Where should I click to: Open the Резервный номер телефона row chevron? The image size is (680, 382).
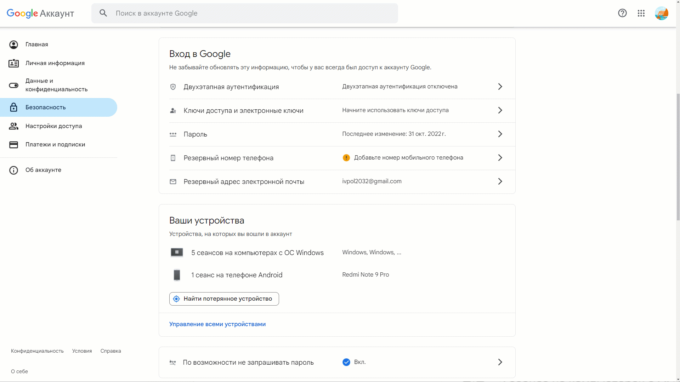(x=500, y=158)
